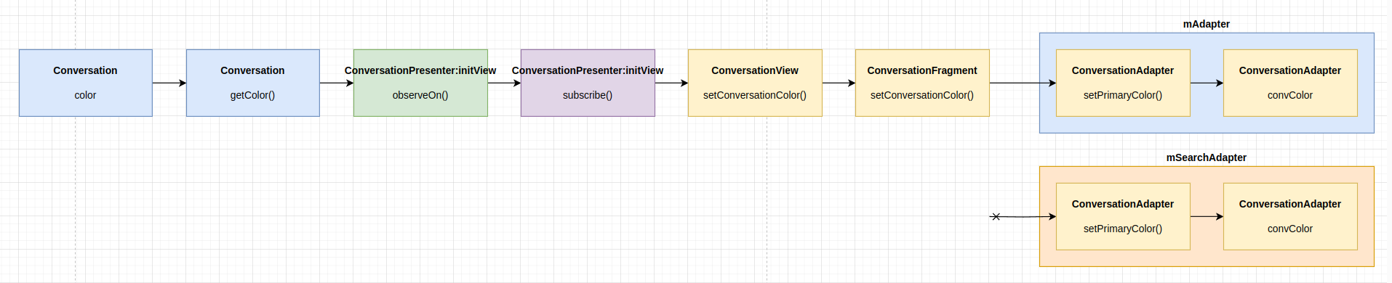Select setPrimaryColor() box inside mSearchAdapter
This screenshot has width=1392, height=283.
(1123, 216)
